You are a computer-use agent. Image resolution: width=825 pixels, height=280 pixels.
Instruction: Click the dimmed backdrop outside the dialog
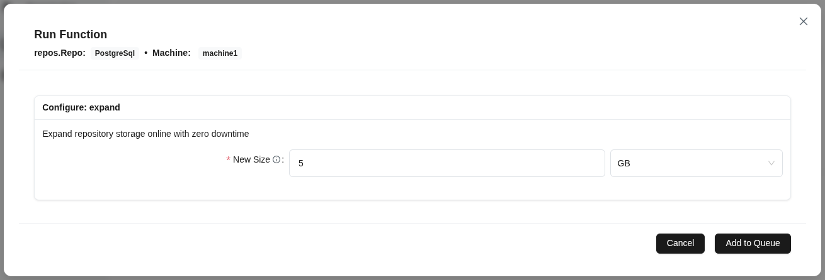pos(2,126)
